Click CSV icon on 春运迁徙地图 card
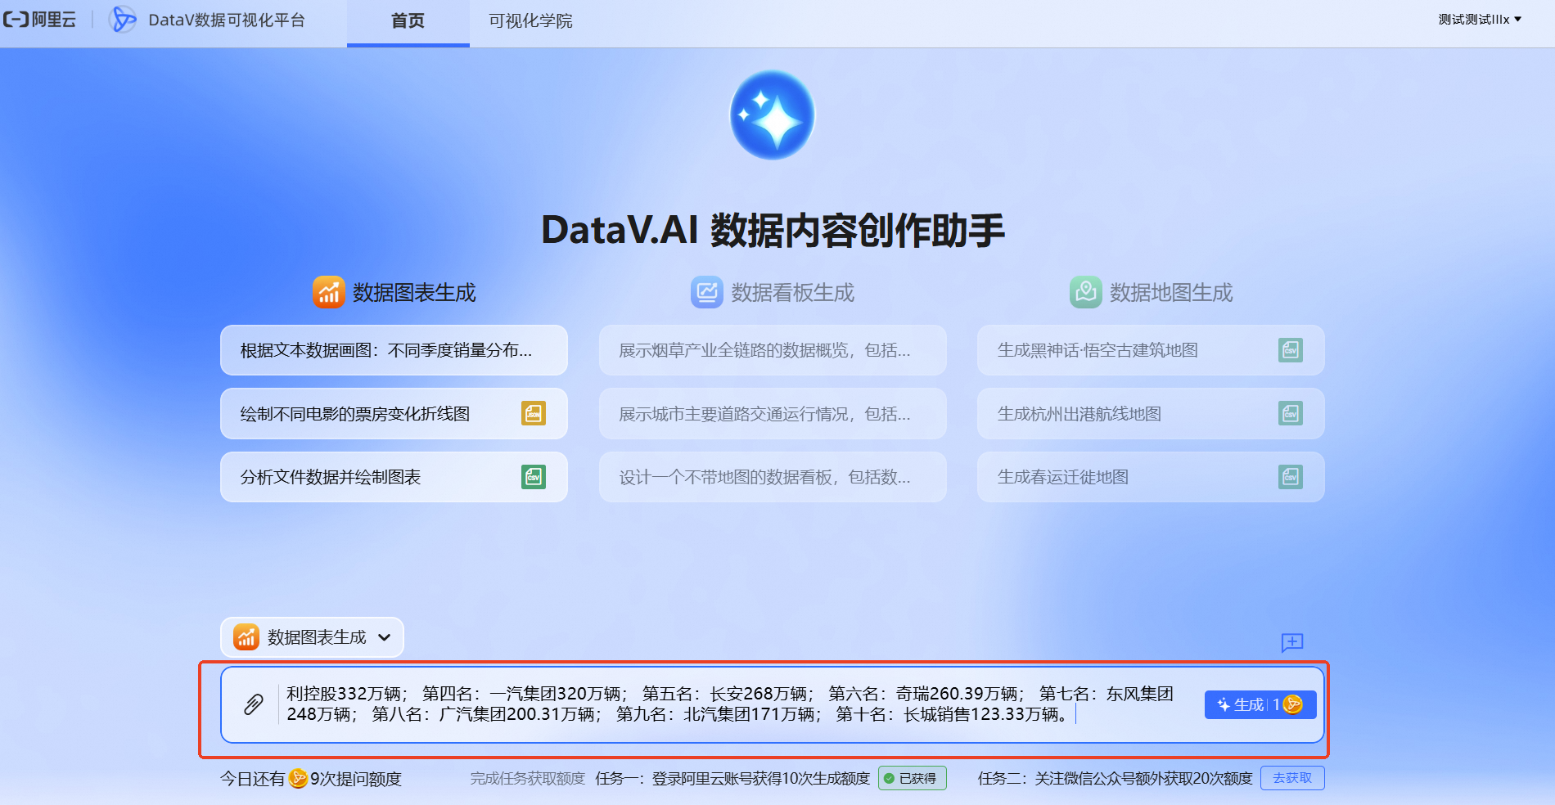 (x=1291, y=477)
